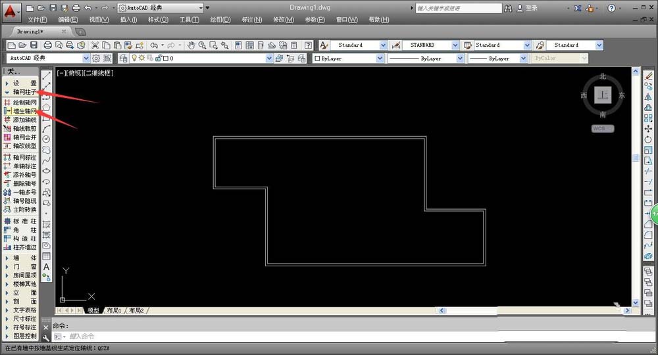Open the lineweight ByLayer dropdown

(x=523, y=59)
